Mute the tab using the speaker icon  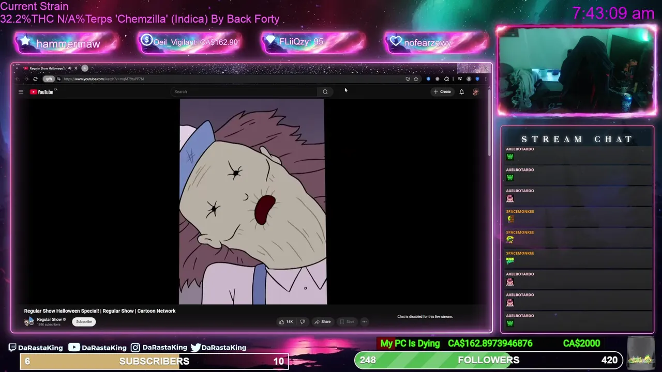coord(70,68)
